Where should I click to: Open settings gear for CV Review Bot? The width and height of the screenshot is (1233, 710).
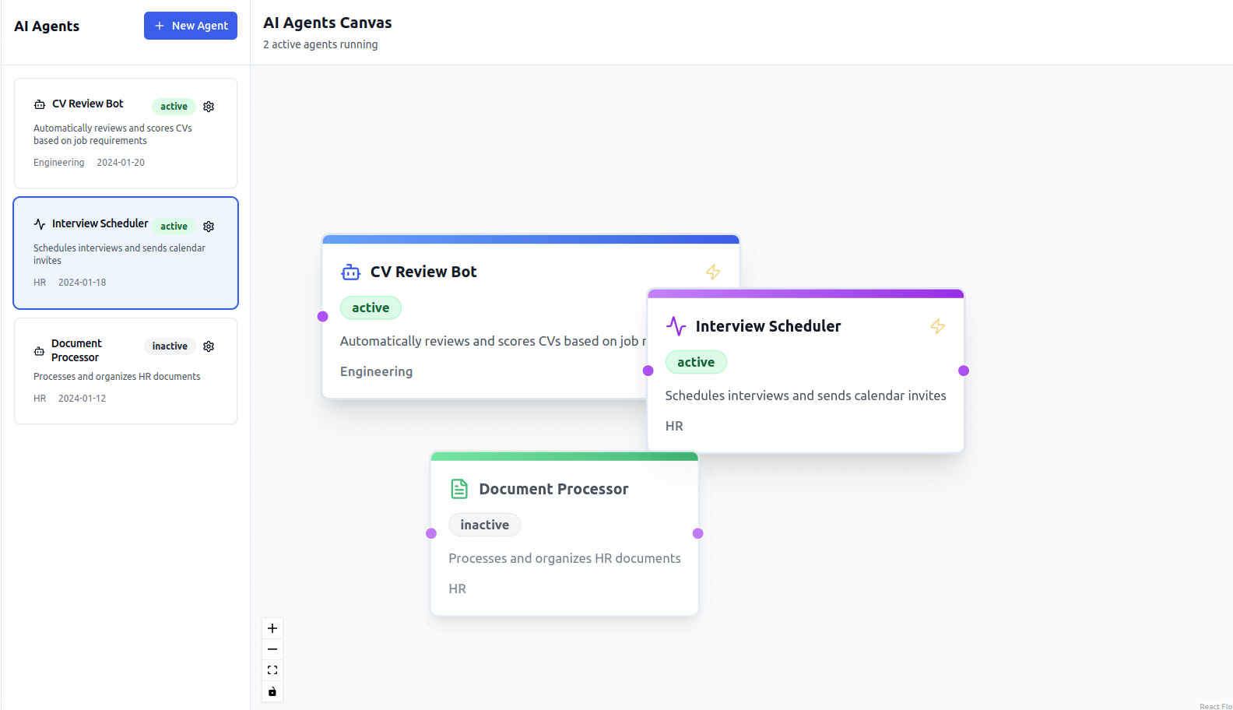[209, 107]
